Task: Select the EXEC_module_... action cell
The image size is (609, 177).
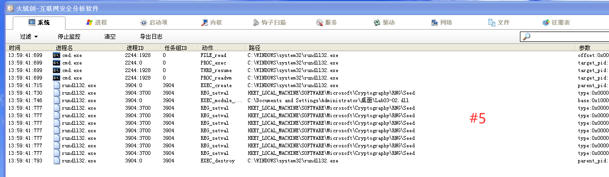Action: 221,101
